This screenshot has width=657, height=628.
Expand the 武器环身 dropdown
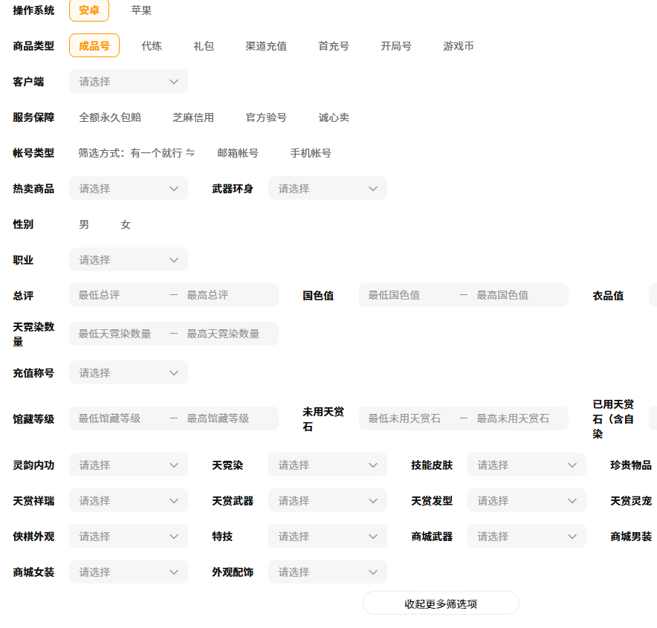coord(327,189)
